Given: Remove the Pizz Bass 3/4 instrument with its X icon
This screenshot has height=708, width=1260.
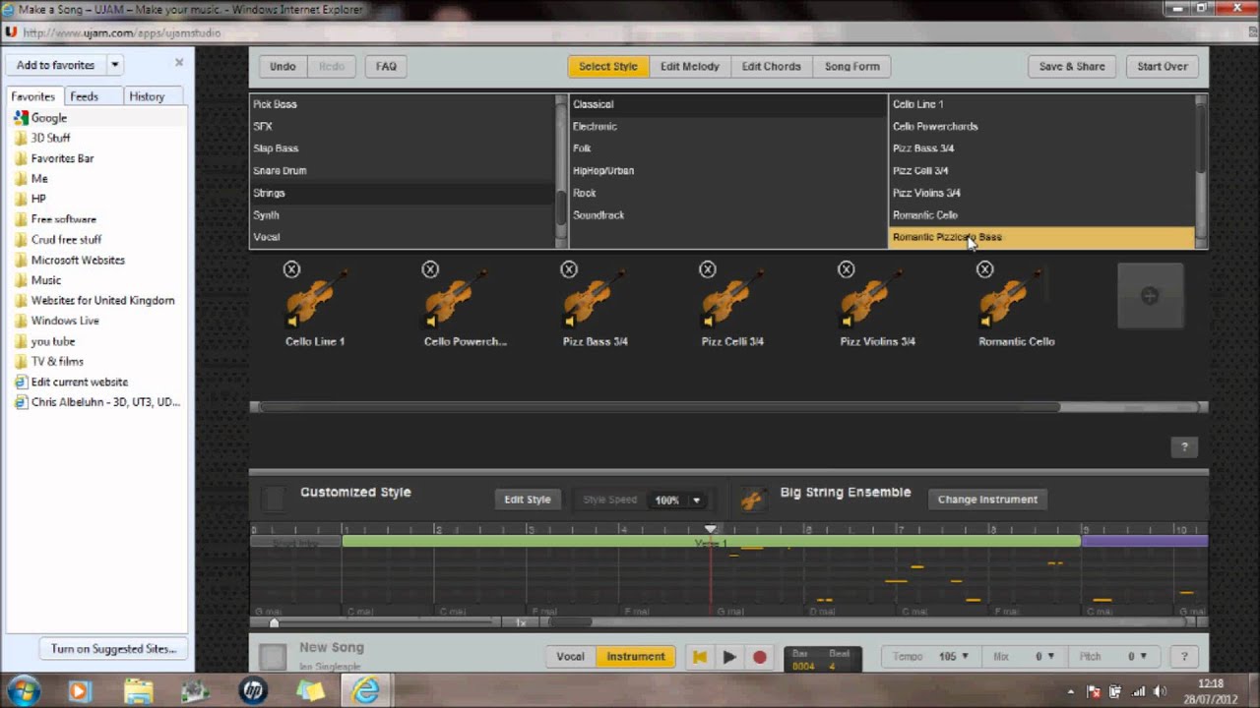Looking at the screenshot, I should [x=569, y=269].
